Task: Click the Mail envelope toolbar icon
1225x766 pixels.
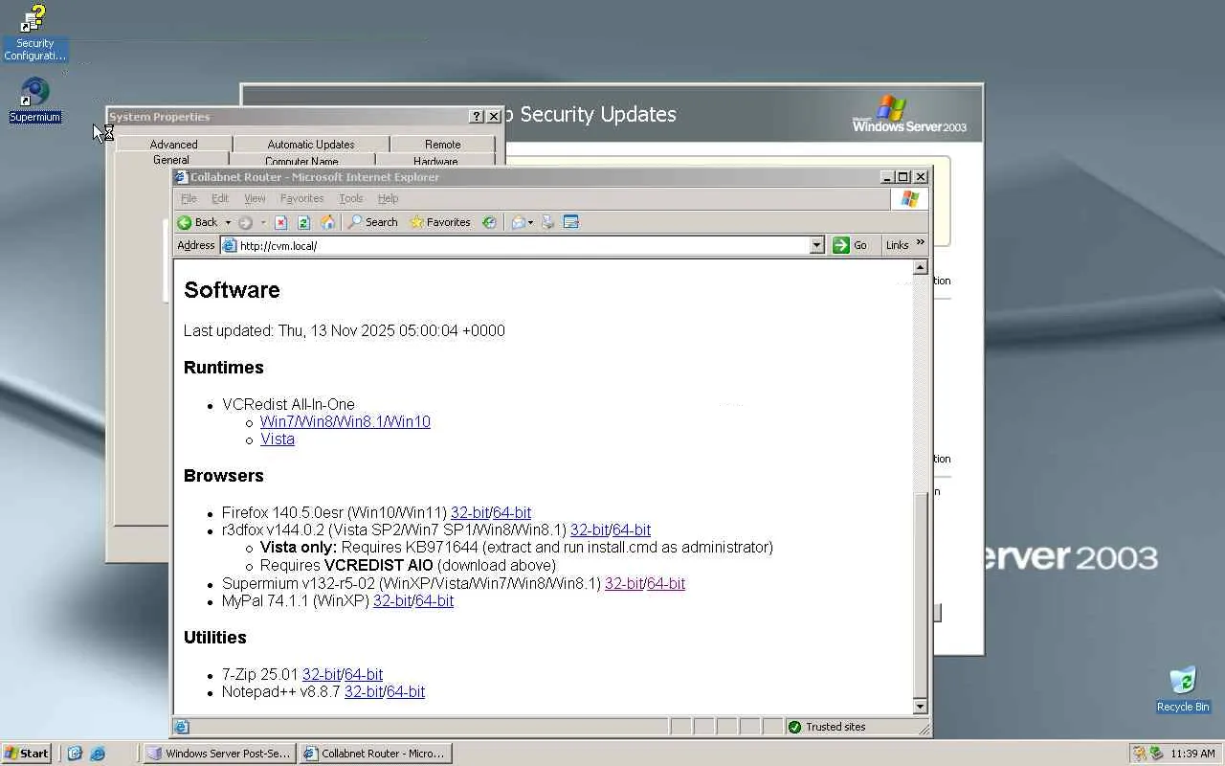Action: pos(518,222)
